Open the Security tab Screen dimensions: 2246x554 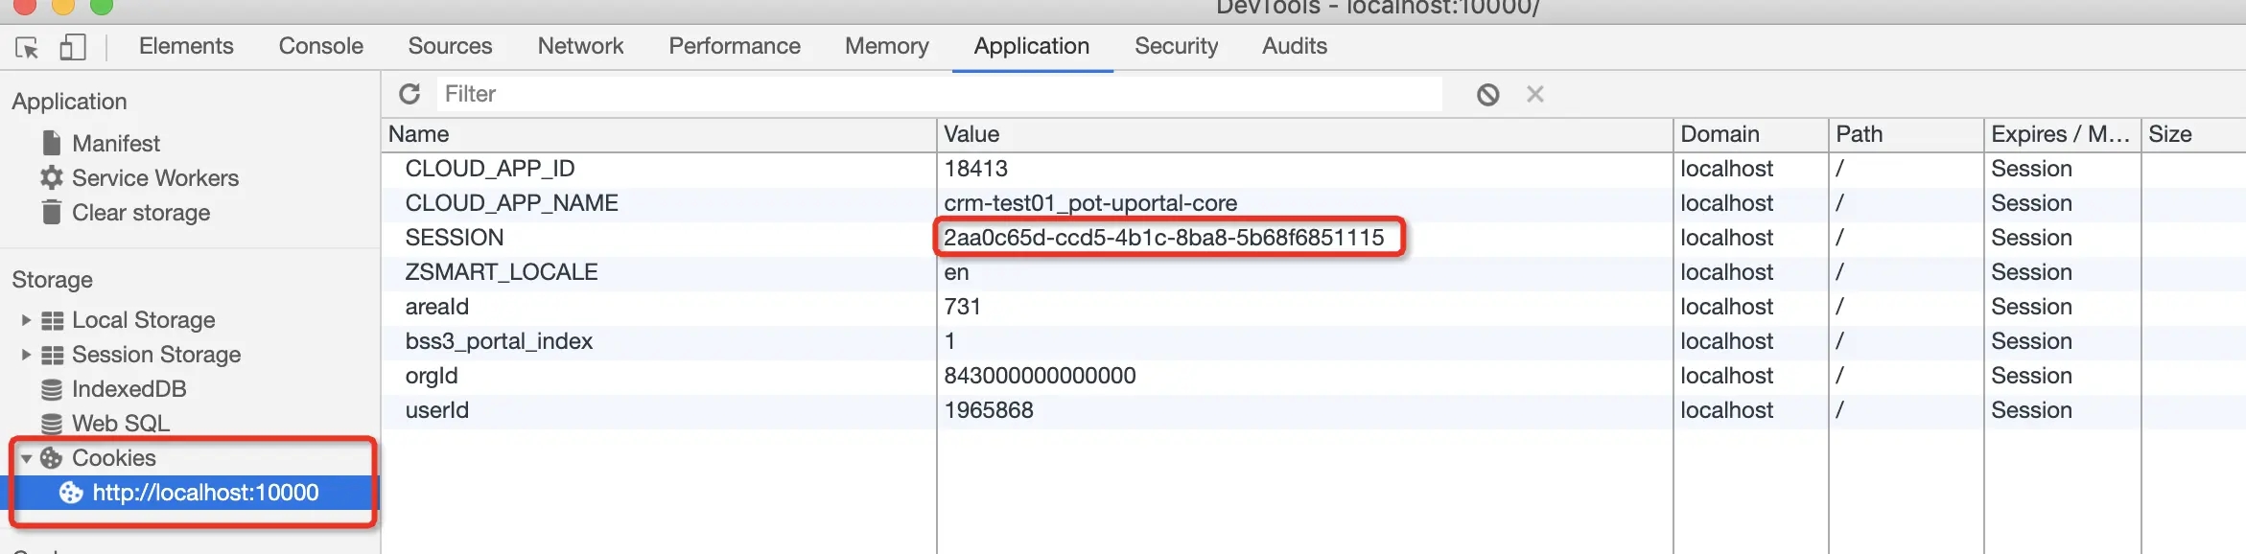[1177, 46]
